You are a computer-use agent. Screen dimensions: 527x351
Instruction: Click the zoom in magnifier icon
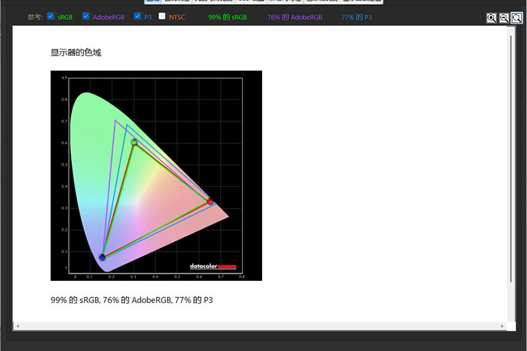(x=491, y=18)
